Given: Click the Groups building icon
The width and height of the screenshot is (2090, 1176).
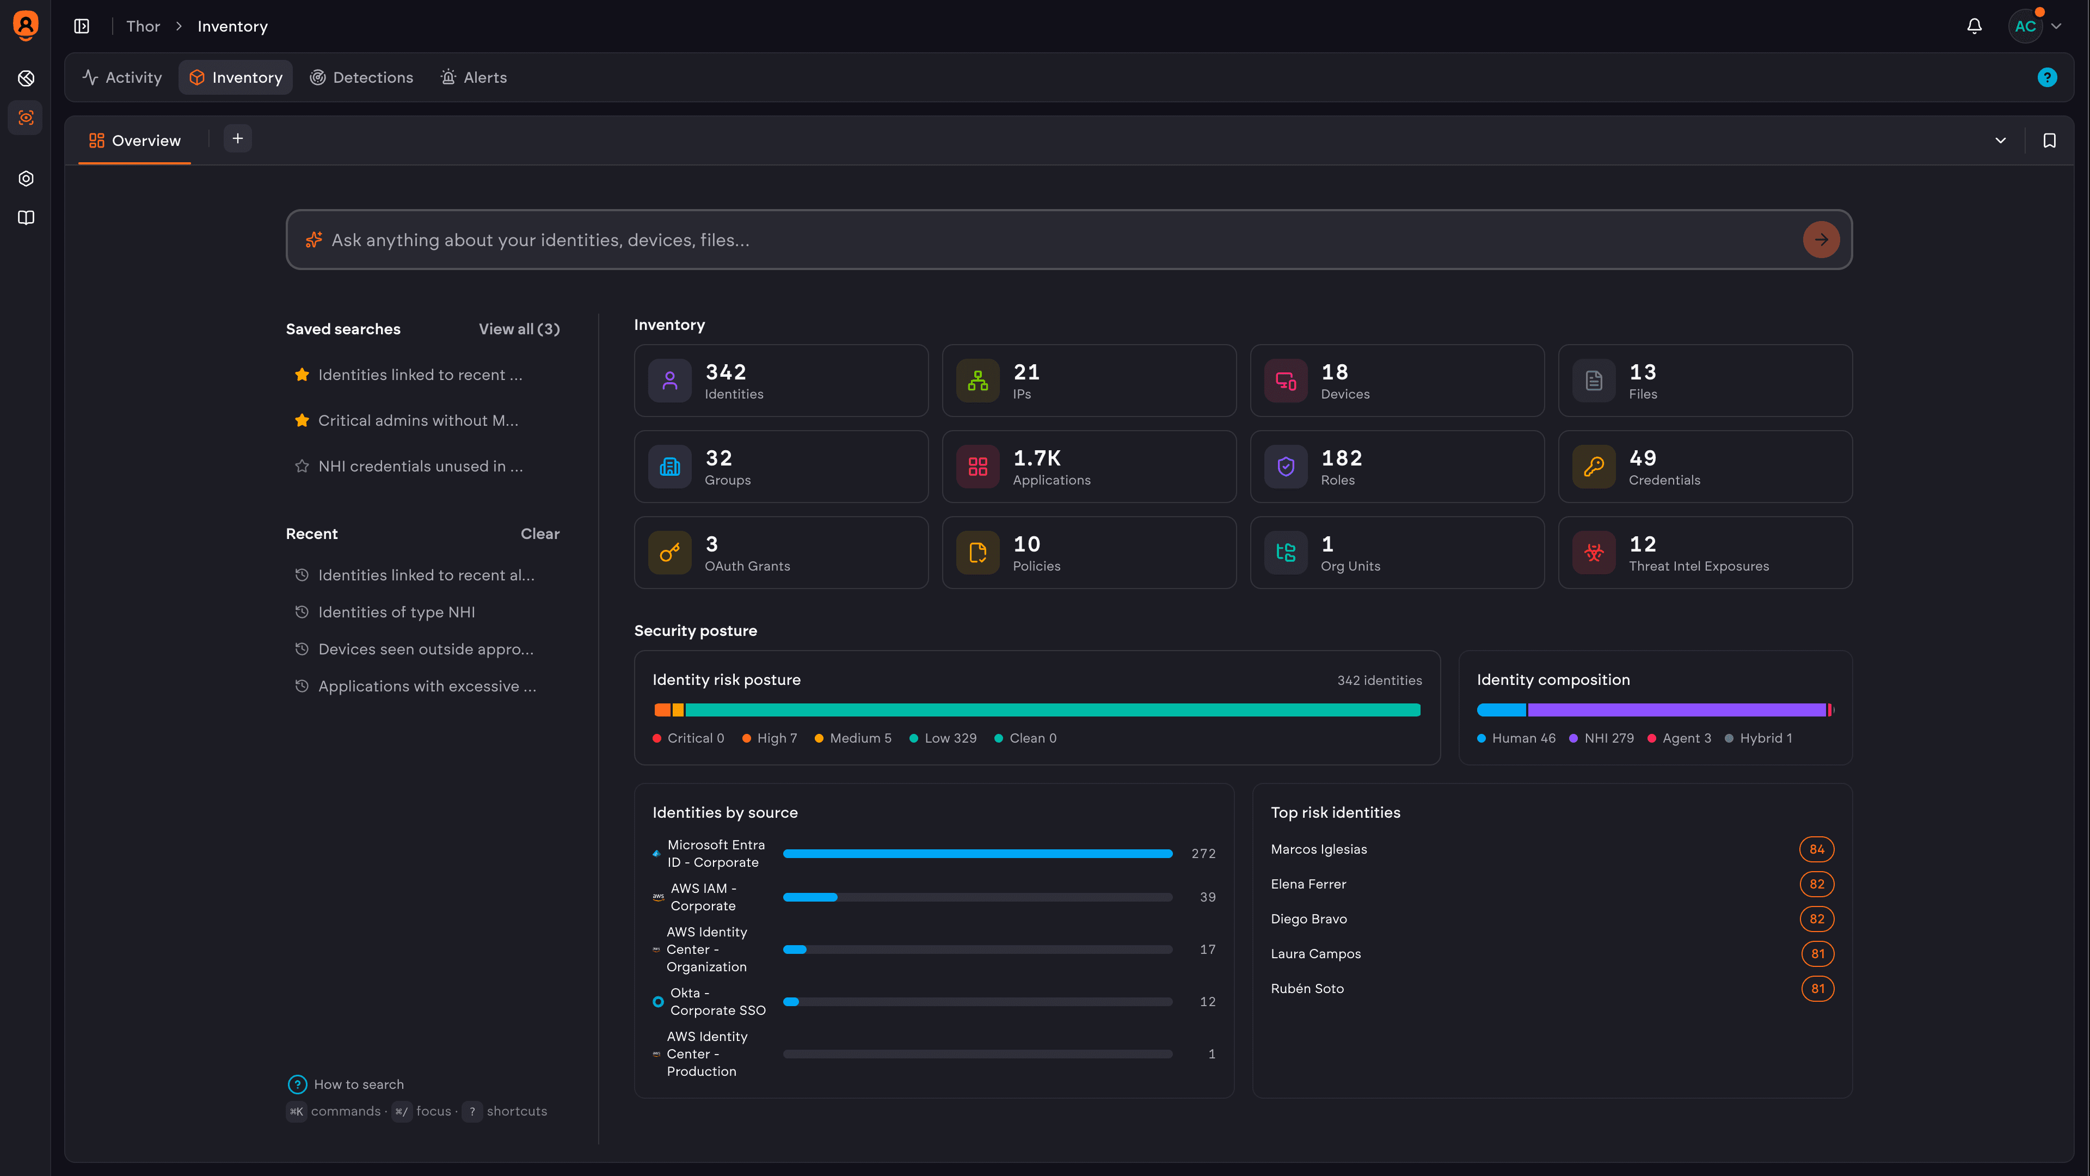Looking at the screenshot, I should (x=669, y=467).
